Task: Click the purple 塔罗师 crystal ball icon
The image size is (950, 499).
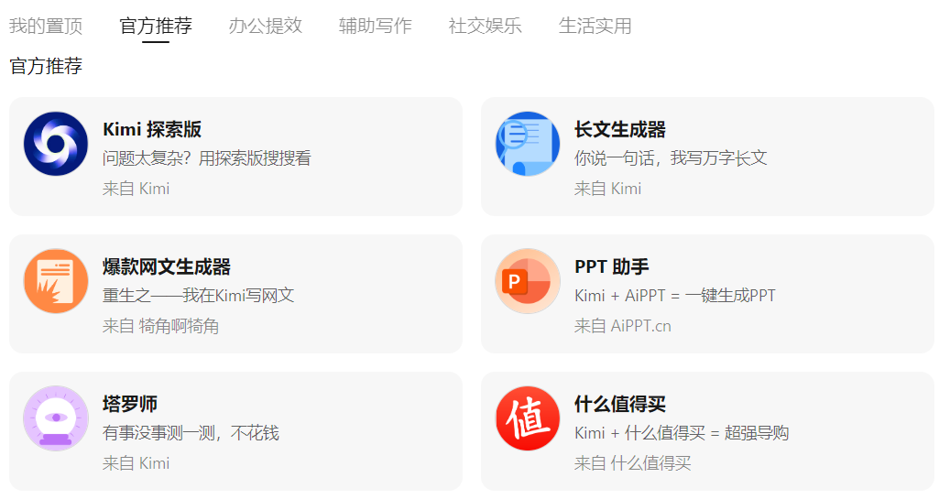Action: click(x=56, y=418)
